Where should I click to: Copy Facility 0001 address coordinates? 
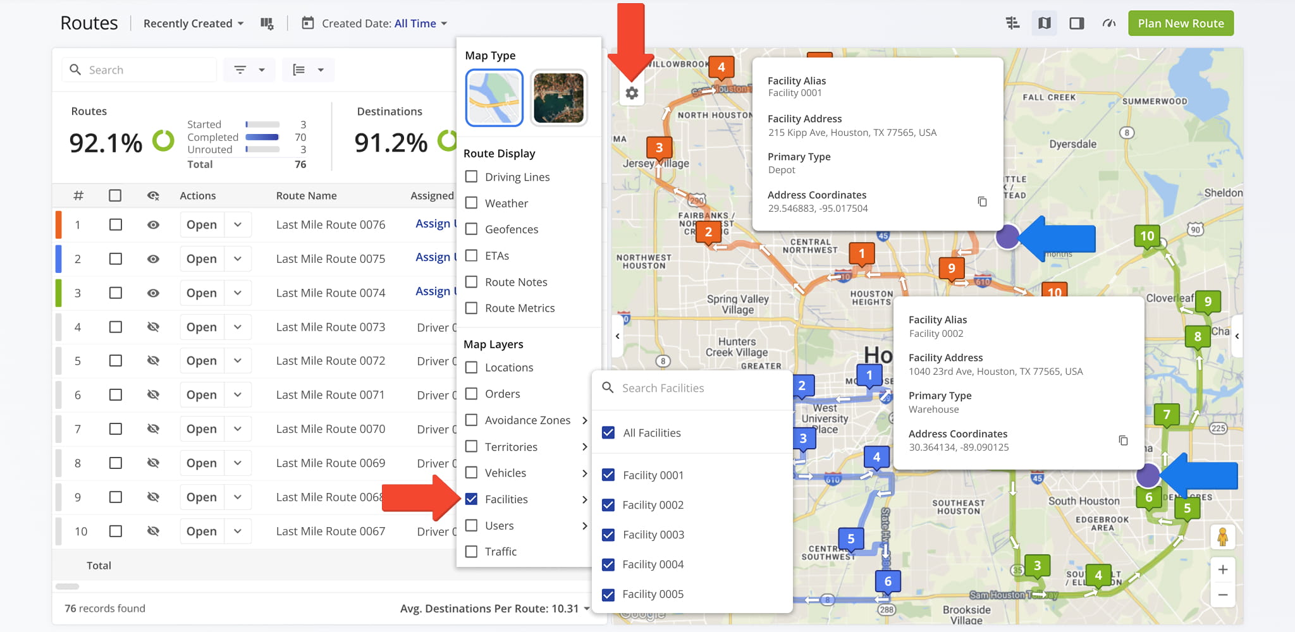(982, 202)
